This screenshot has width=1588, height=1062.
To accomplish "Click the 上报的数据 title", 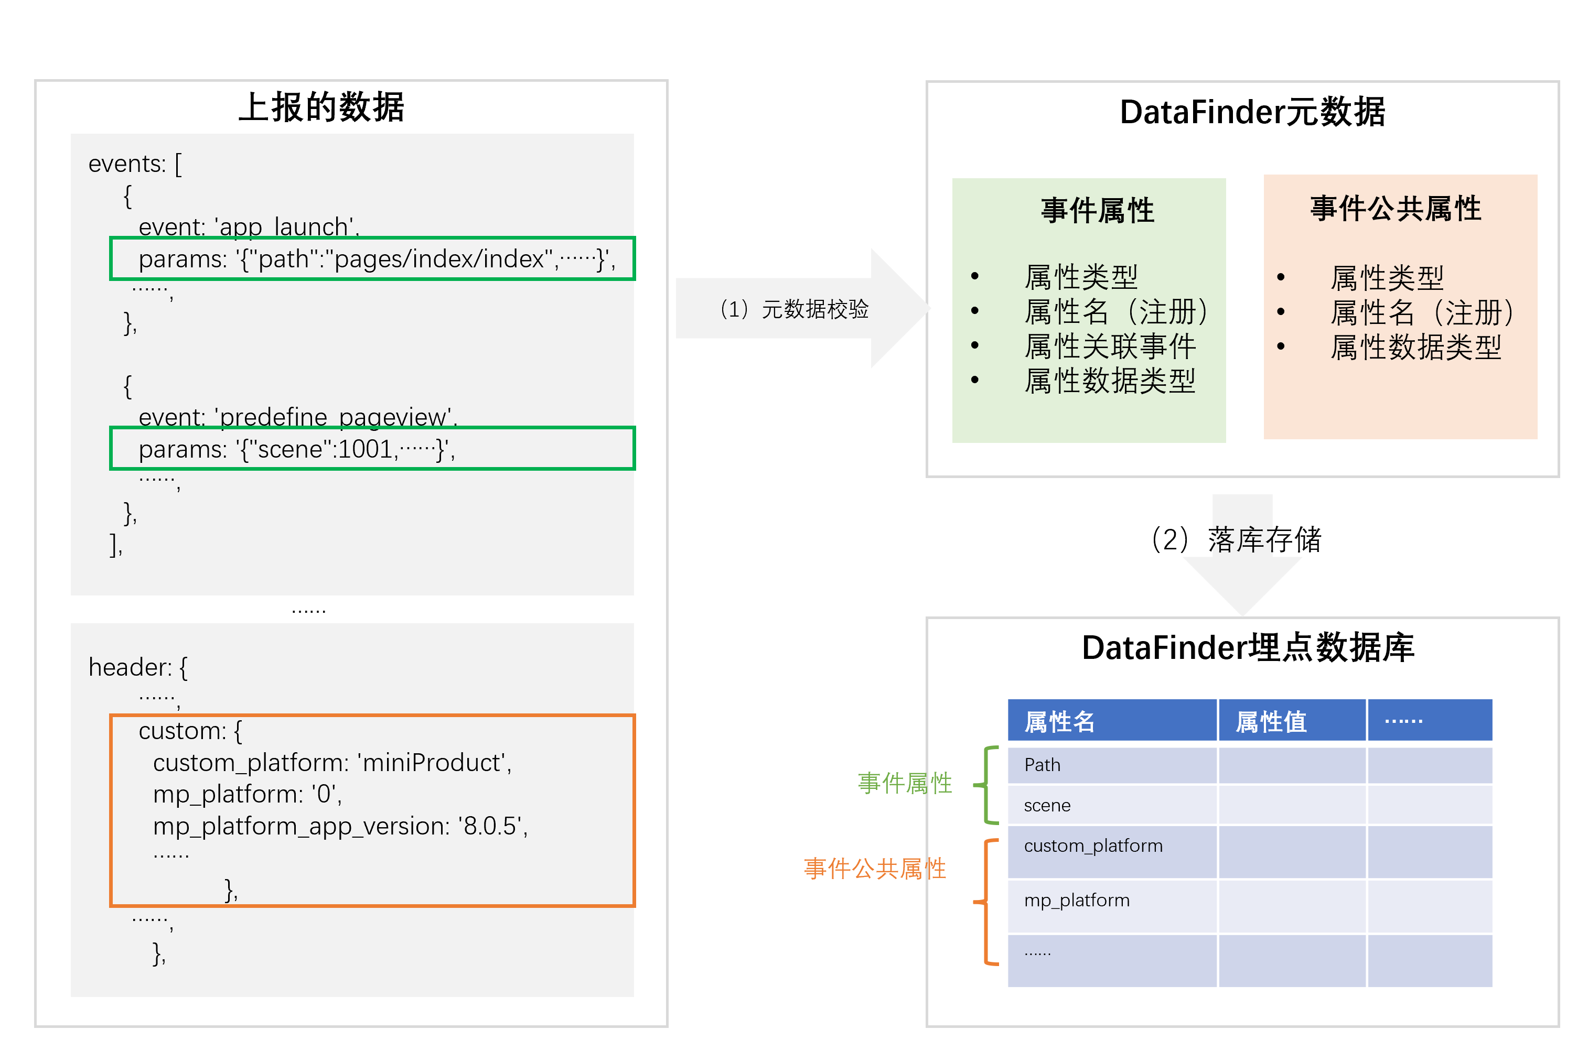I will pyautogui.click(x=321, y=107).
